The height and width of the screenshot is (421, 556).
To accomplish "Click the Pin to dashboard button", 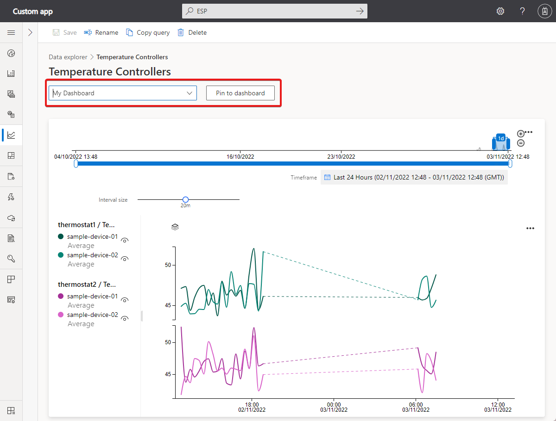I will (240, 93).
